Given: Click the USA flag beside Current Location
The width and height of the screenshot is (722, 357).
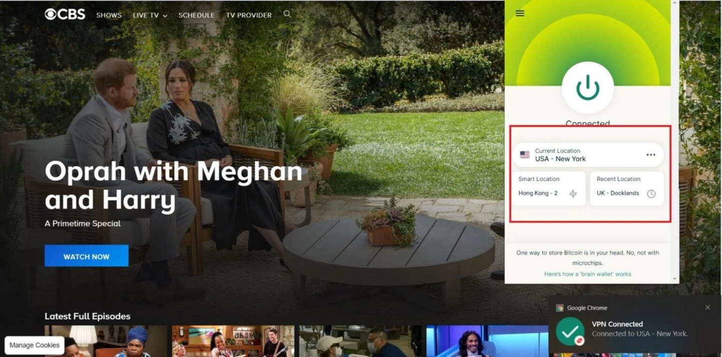Looking at the screenshot, I should click(x=525, y=155).
